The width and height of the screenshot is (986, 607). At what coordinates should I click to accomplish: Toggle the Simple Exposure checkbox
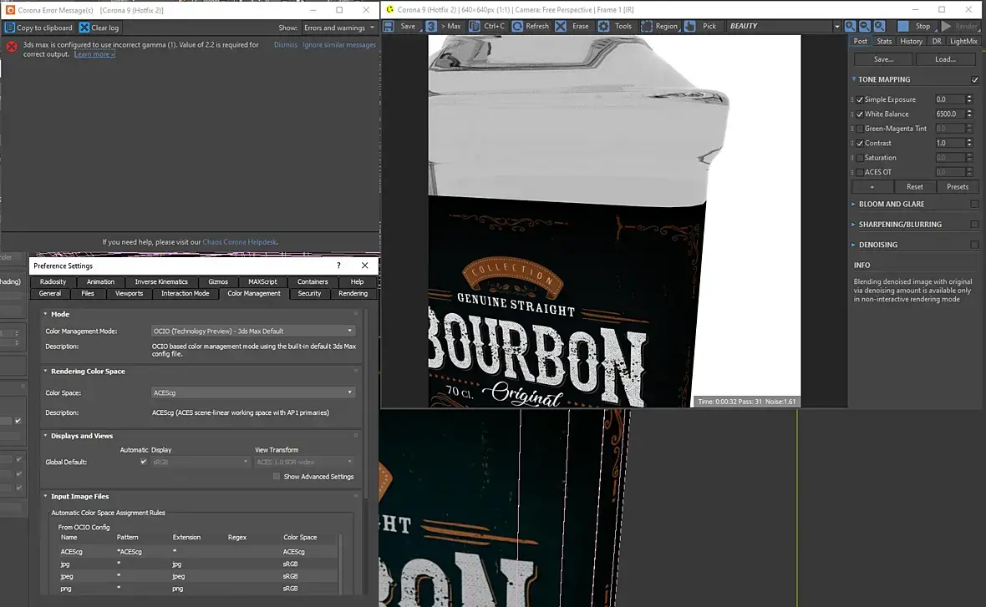pyautogui.click(x=860, y=99)
